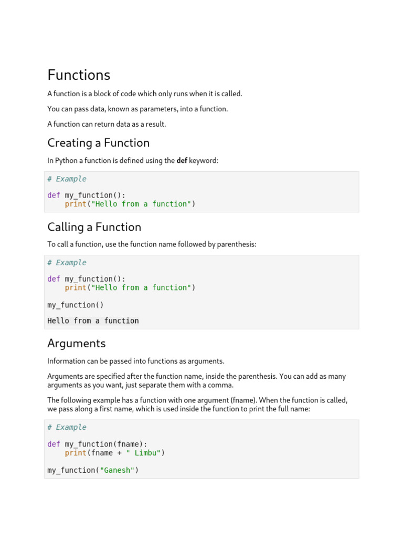Click the first "# Example" code comment
The height and width of the screenshot is (538, 403).
click(67, 179)
